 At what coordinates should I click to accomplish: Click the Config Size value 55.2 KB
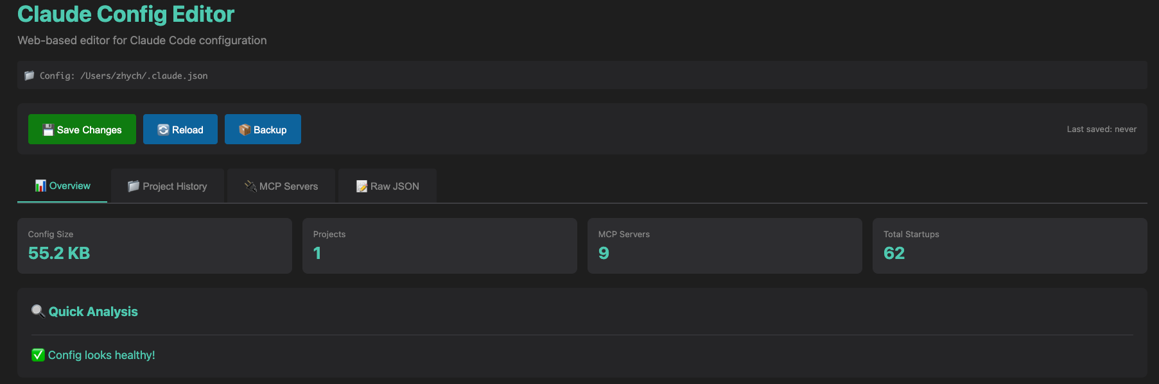(59, 253)
